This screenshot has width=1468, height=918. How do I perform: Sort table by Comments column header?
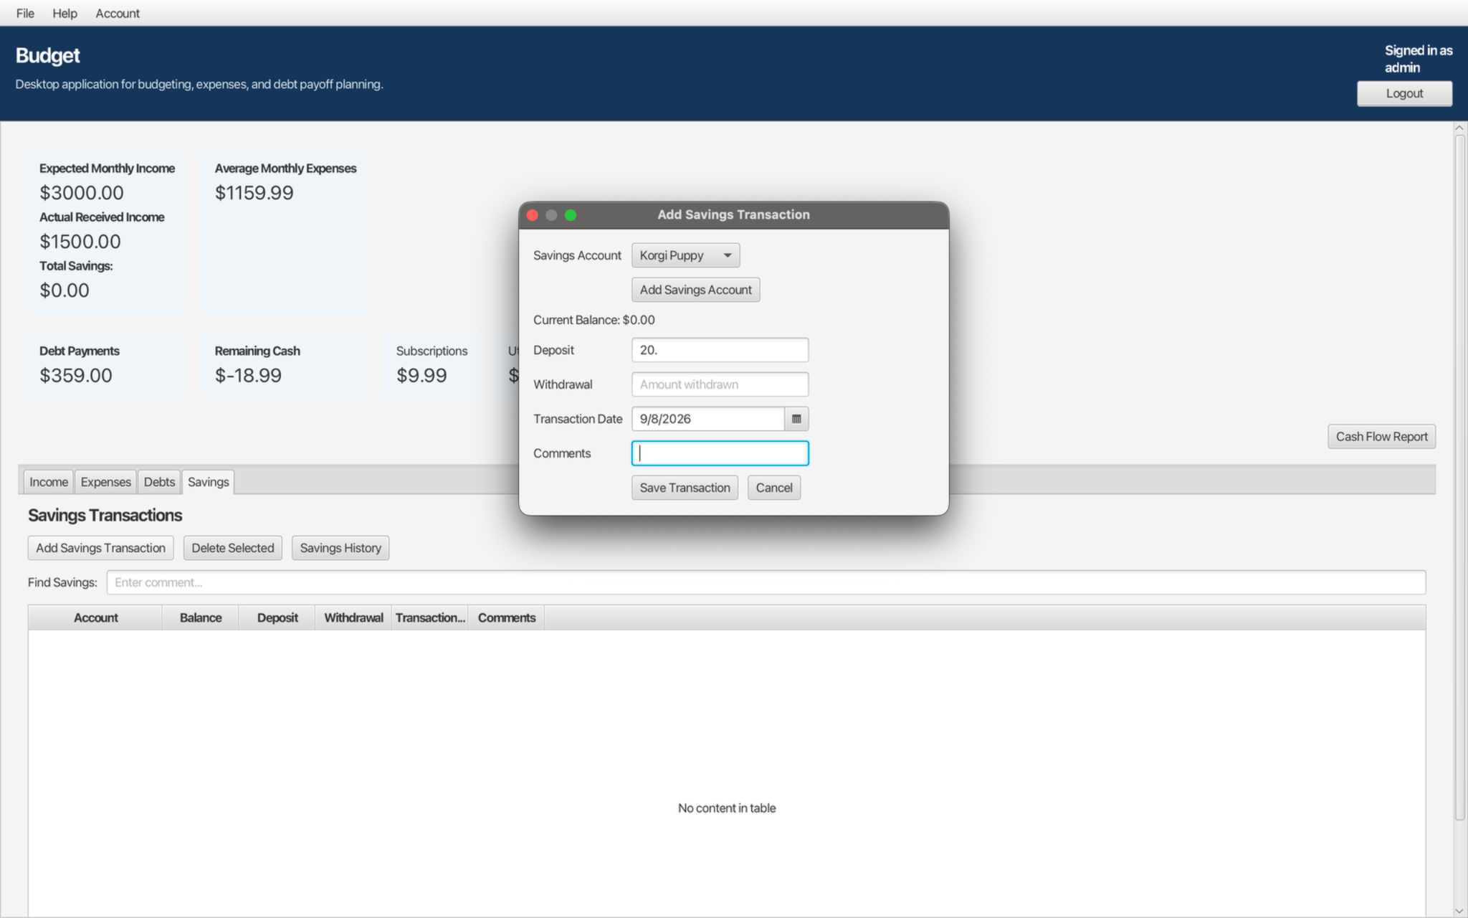506,617
